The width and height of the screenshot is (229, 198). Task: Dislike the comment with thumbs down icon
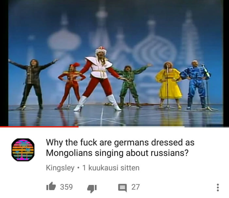pyautogui.click(x=92, y=189)
